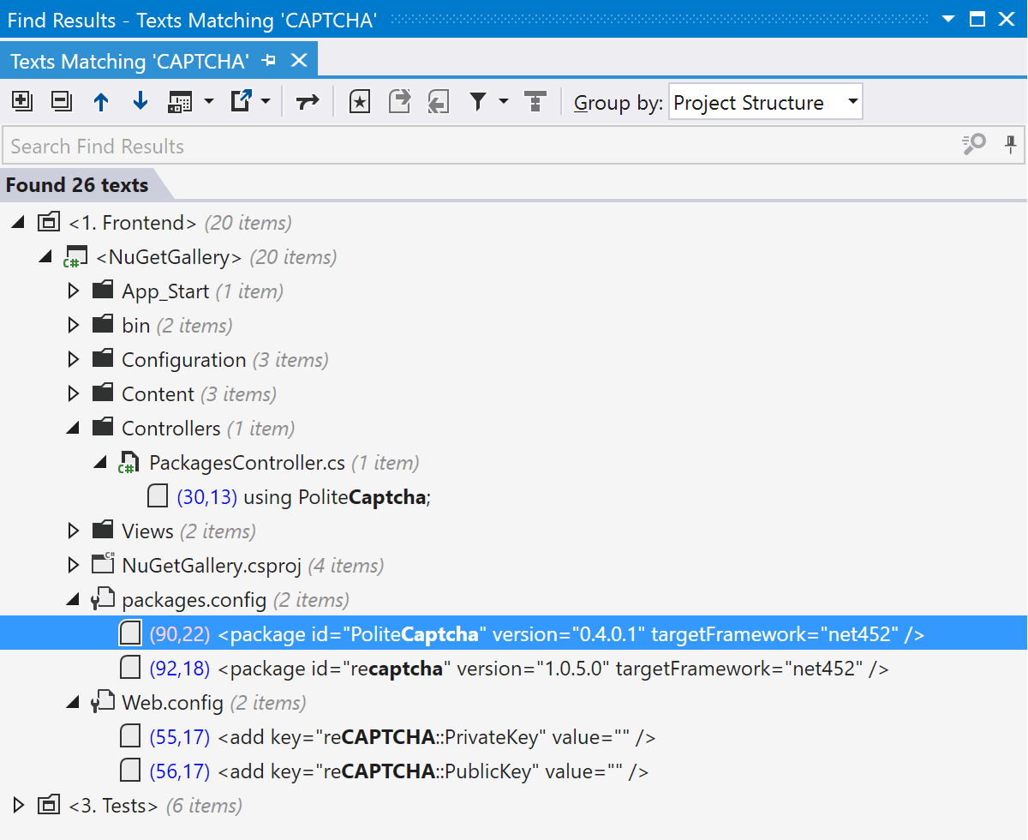Click the NuGetGallery C# project icon
Viewport: 1028px width, 840px height.
click(x=75, y=257)
